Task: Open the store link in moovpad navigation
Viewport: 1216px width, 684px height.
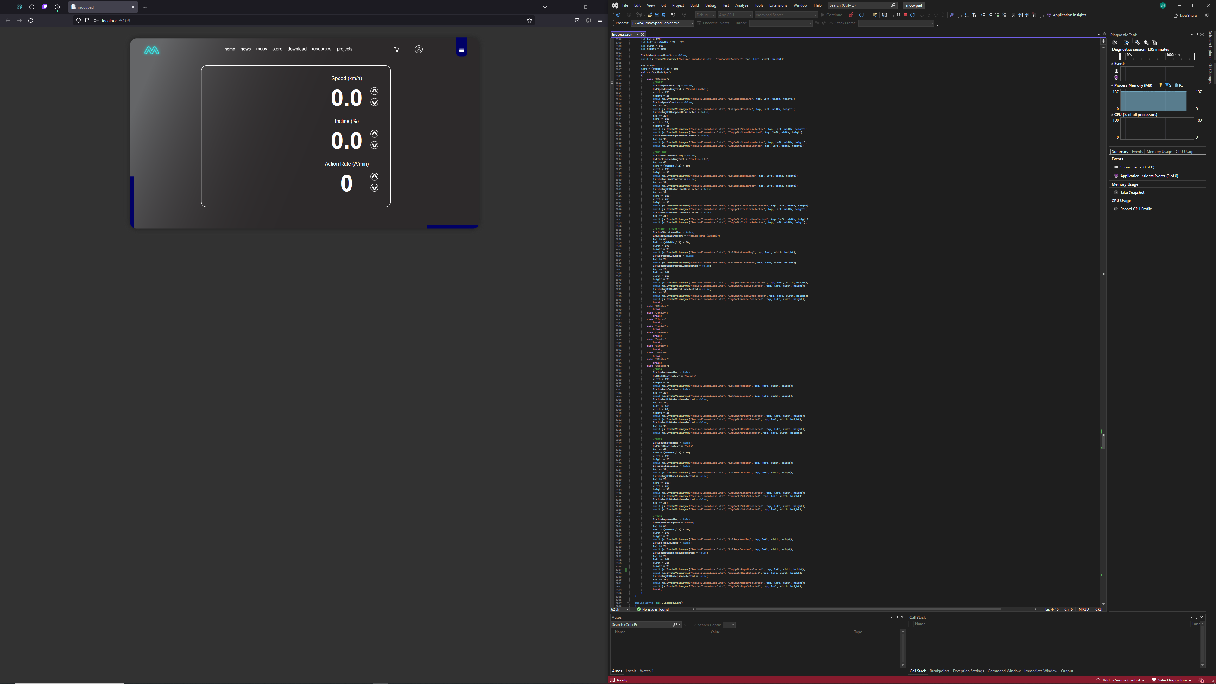Action: point(277,49)
